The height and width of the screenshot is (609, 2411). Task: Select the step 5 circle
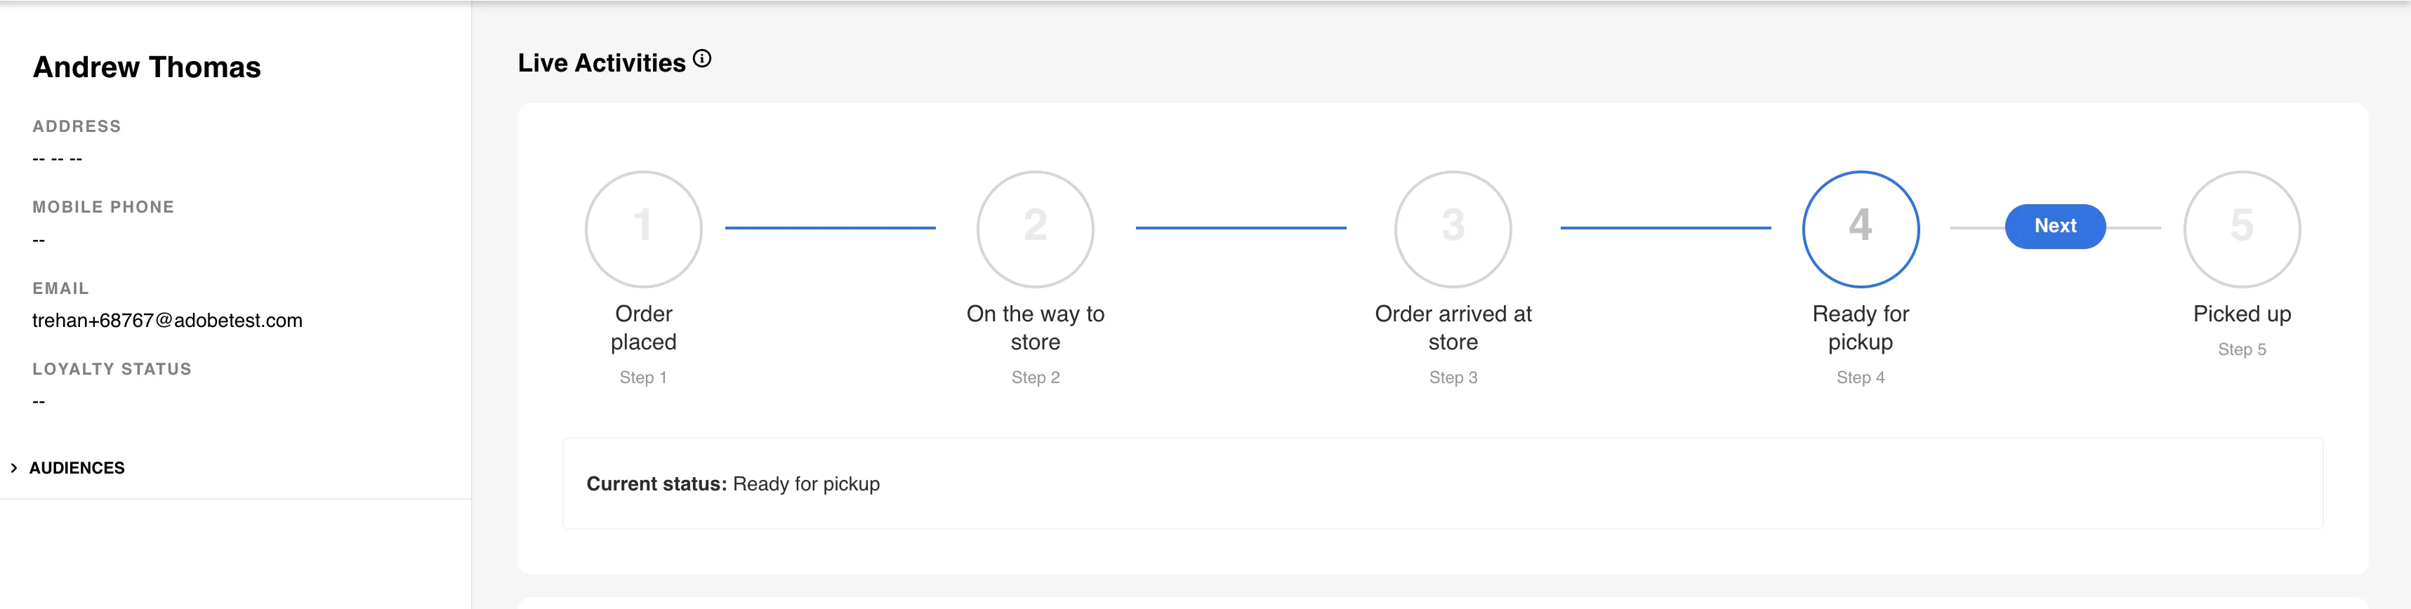[x=2242, y=228]
